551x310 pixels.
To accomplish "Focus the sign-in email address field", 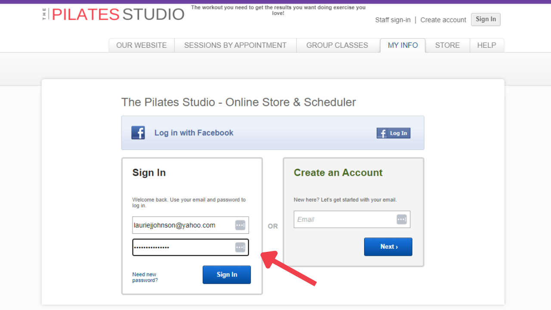I will click(x=183, y=225).
